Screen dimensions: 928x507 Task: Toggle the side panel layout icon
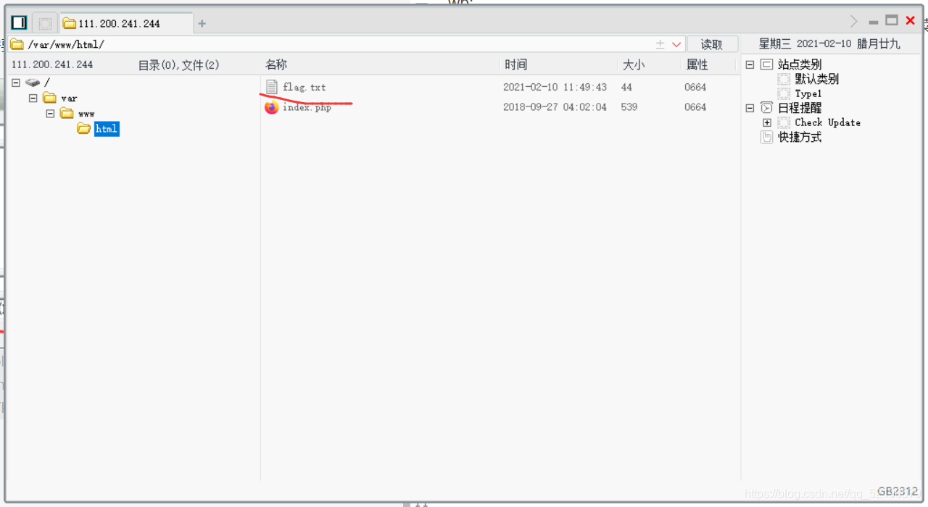[19, 23]
